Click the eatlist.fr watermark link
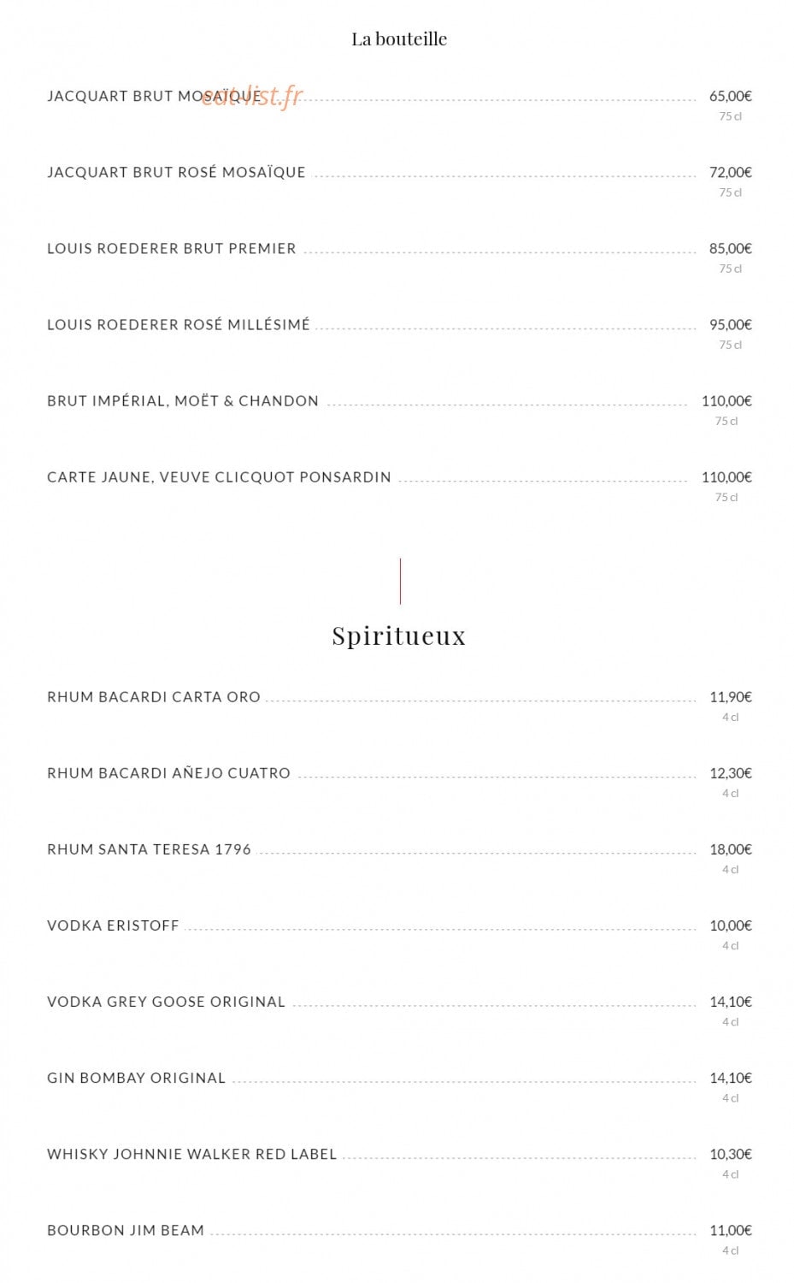 pos(252,96)
